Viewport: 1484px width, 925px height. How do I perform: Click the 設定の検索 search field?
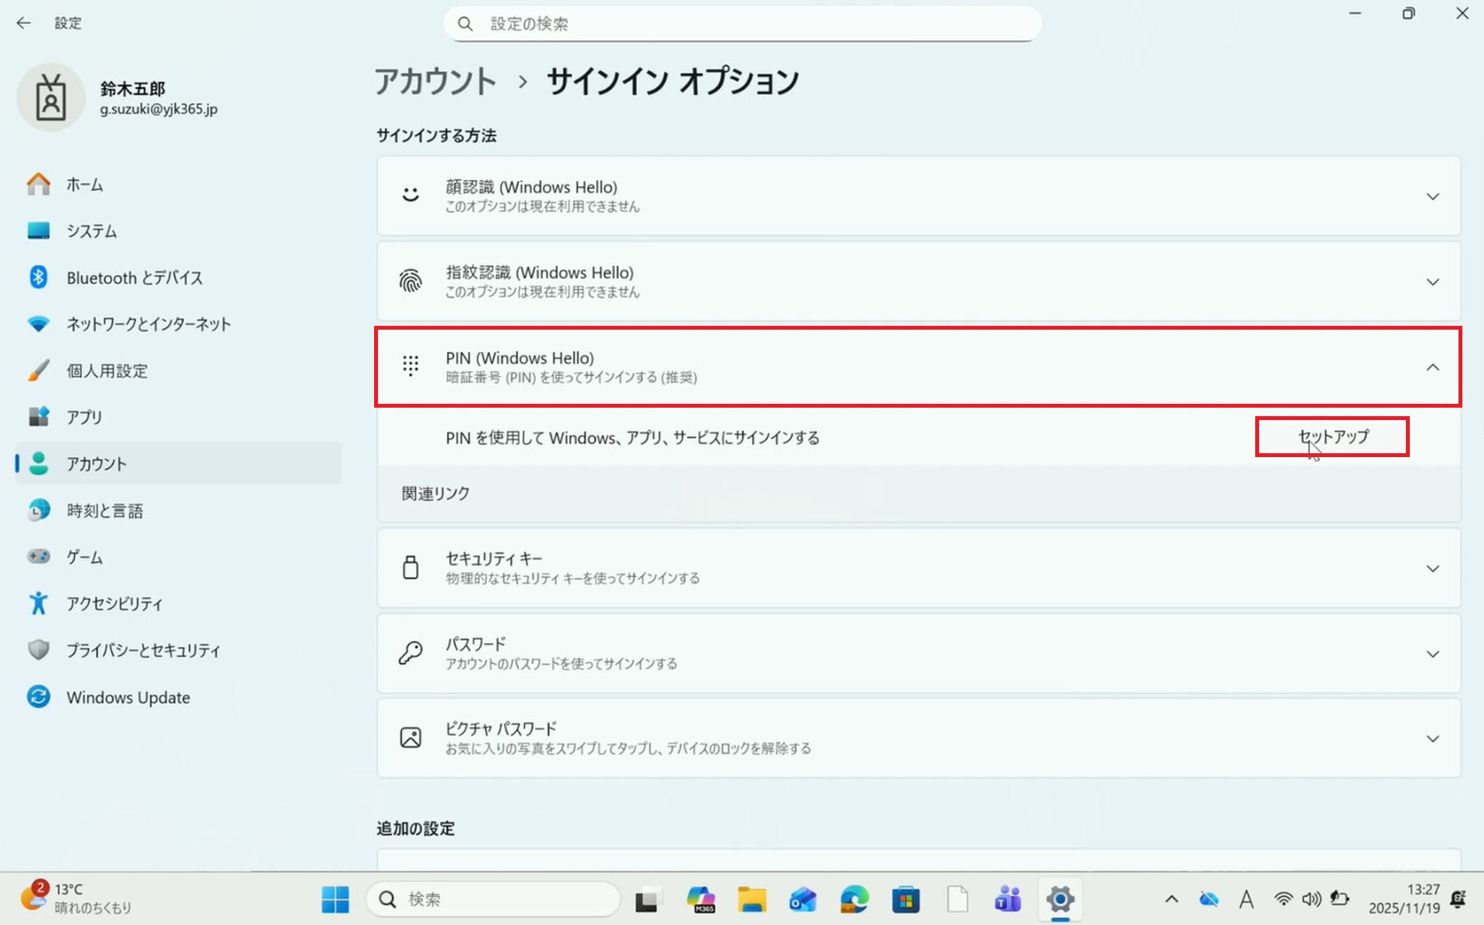tap(742, 24)
